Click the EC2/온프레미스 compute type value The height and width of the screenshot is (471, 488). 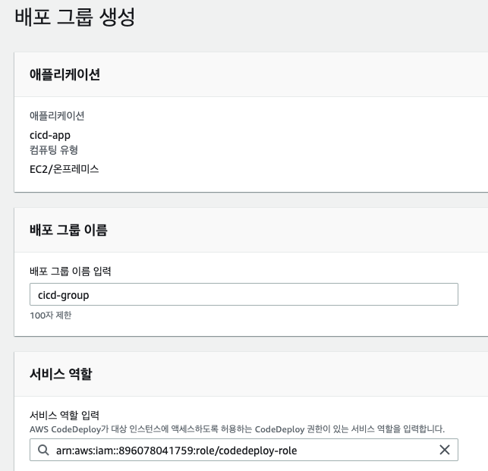64,169
